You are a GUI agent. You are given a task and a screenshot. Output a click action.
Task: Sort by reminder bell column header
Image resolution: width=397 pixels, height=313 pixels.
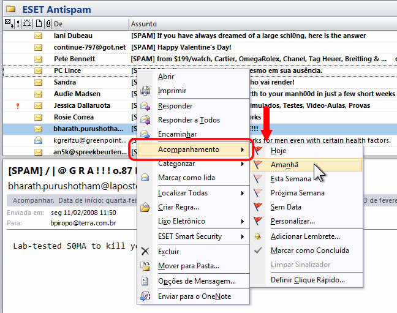pyautogui.click(x=26, y=23)
